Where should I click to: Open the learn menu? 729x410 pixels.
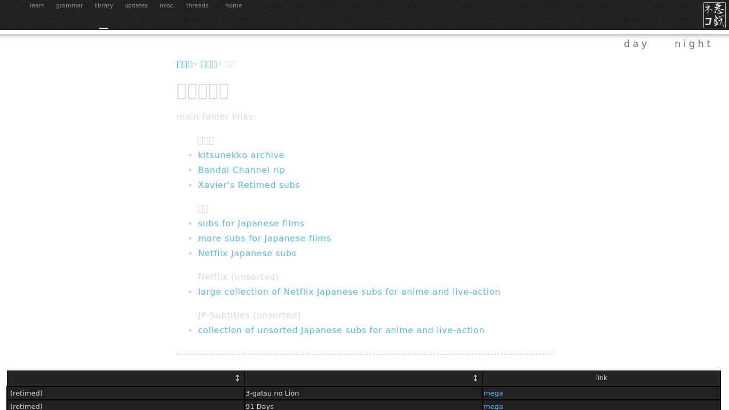tap(37, 6)
